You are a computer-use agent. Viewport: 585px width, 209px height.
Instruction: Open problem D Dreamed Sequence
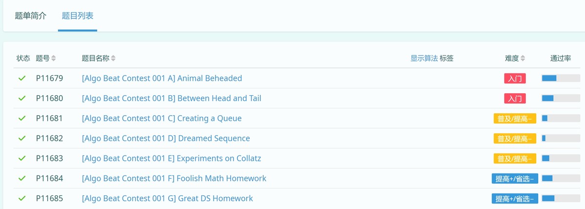coord(166,139)
